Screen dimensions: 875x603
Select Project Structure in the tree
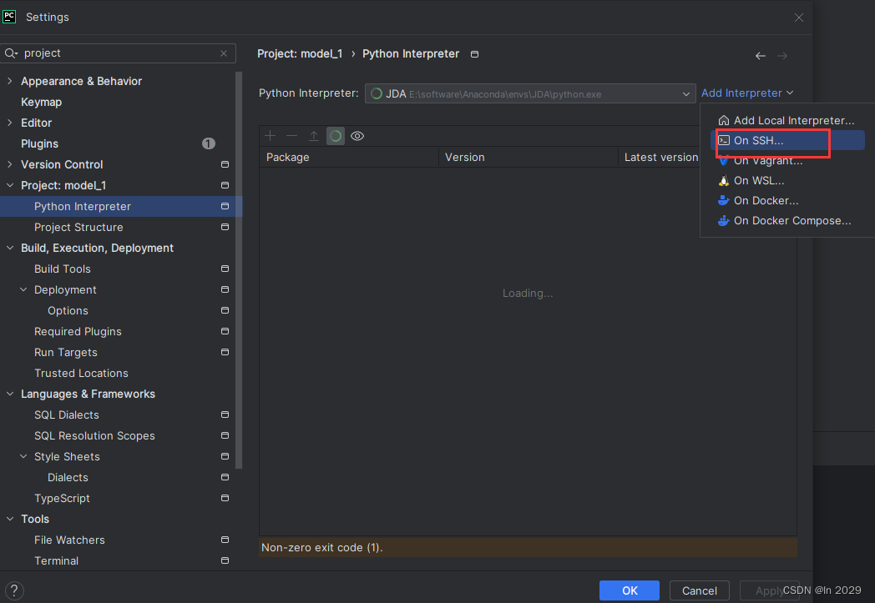point(78,227)
